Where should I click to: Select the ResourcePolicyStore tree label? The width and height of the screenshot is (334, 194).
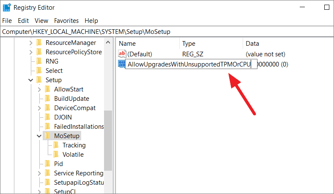tap(74, 52)
